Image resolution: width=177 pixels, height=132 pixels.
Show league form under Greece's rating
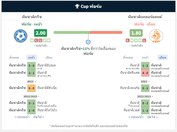click(40, 46)
